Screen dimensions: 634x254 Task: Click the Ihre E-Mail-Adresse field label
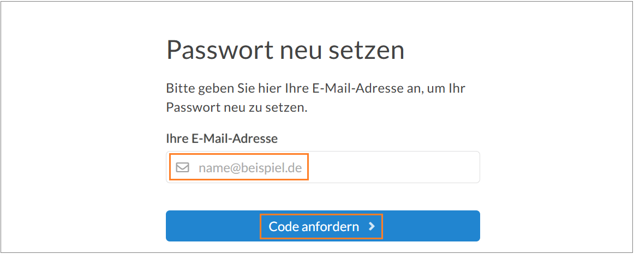pyautogui.click(x=222, y=139)
